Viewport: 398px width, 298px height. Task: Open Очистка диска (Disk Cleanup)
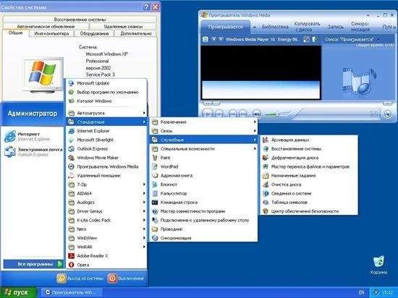309,184
